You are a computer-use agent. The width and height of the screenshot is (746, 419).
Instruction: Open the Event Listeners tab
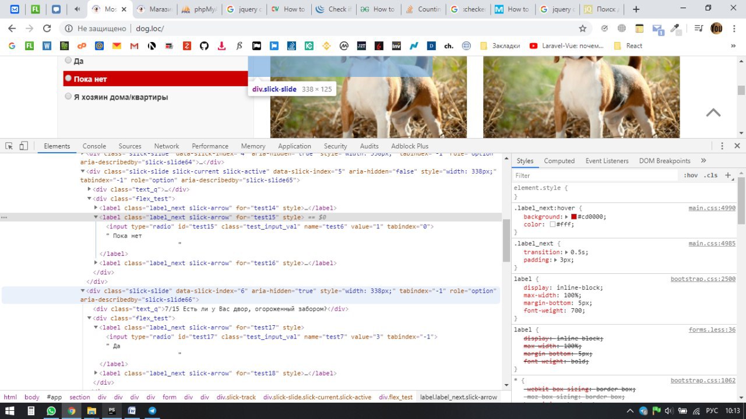[x=607, y=161]
